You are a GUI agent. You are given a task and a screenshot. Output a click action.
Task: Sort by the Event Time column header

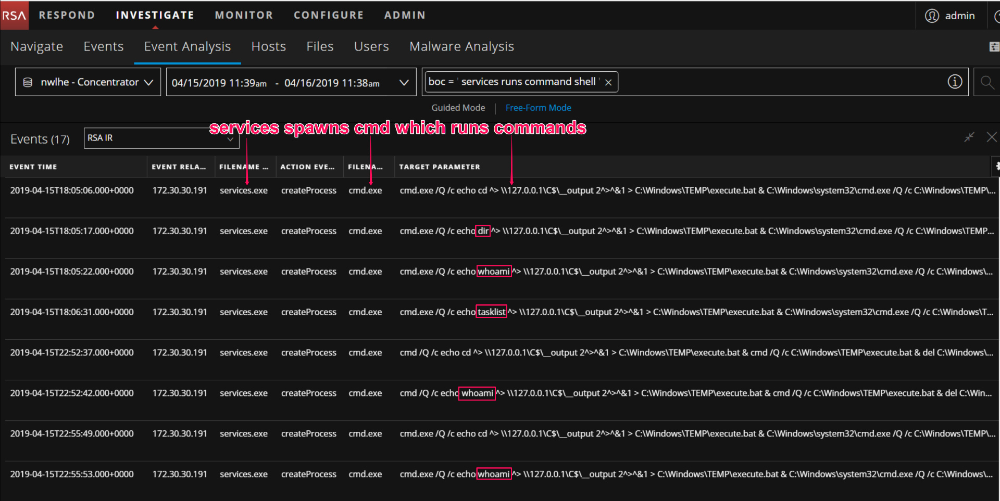pos(33,167)
